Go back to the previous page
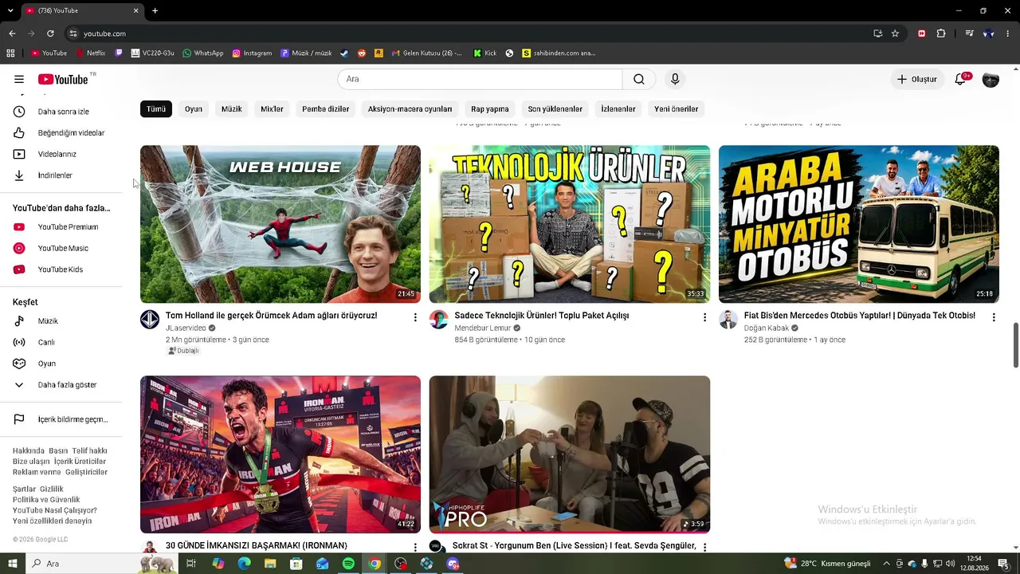The width and height of the screenshot is (1020, 574). pyautogui.click(x=12, y=33)
